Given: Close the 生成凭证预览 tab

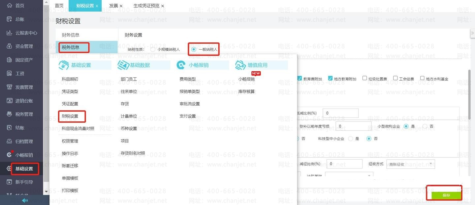Looking at the screenshot, I should (x=162, y=6).
